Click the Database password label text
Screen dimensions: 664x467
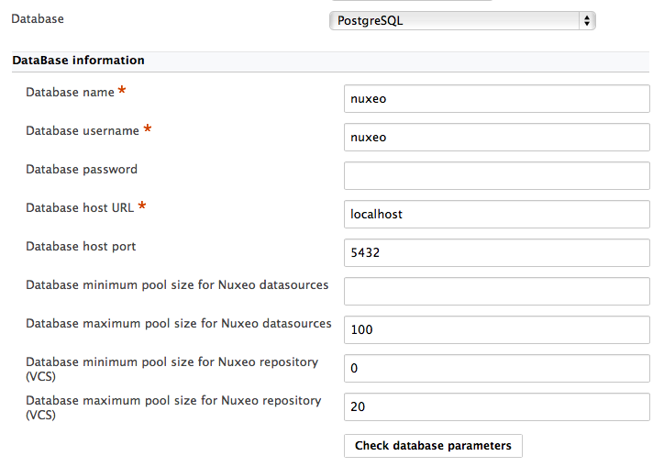point(82,170)
